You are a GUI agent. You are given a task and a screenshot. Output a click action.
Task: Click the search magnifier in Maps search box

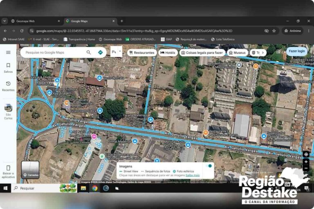pyautogui.click(x=88, y=52)
